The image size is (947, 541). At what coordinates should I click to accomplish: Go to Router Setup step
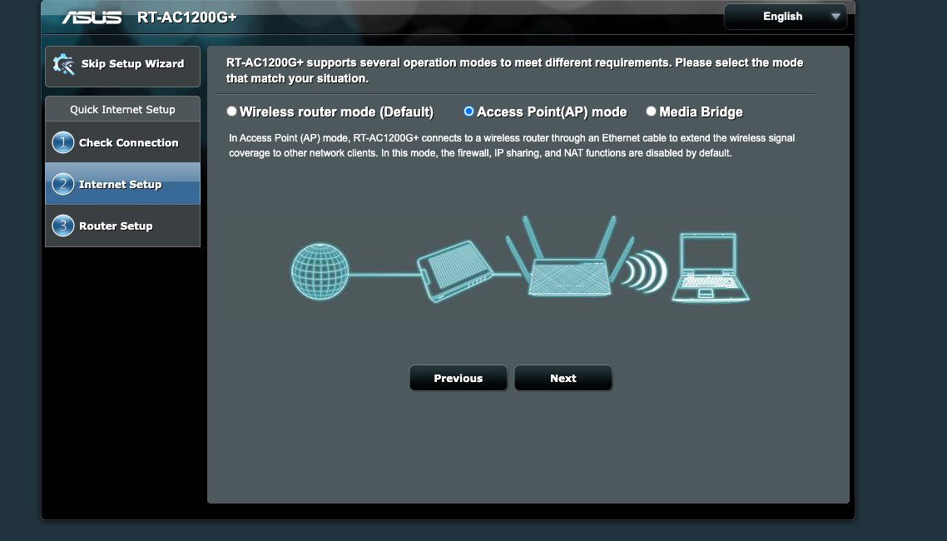point(122,226)
